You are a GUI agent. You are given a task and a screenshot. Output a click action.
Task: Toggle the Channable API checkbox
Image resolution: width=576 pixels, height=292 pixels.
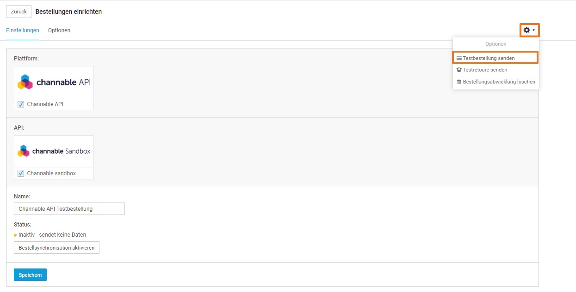pos(21,104)
